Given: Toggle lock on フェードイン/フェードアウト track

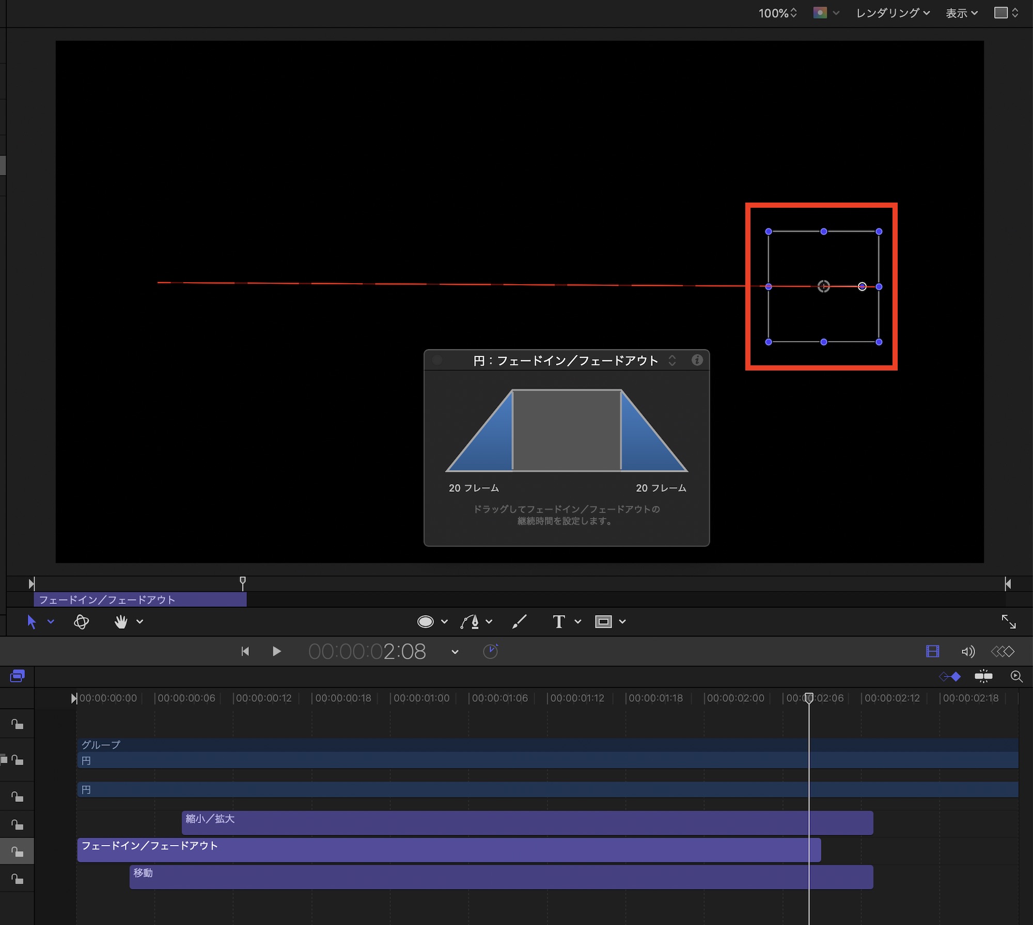Looking at the screenshot, I should point(18,852).
